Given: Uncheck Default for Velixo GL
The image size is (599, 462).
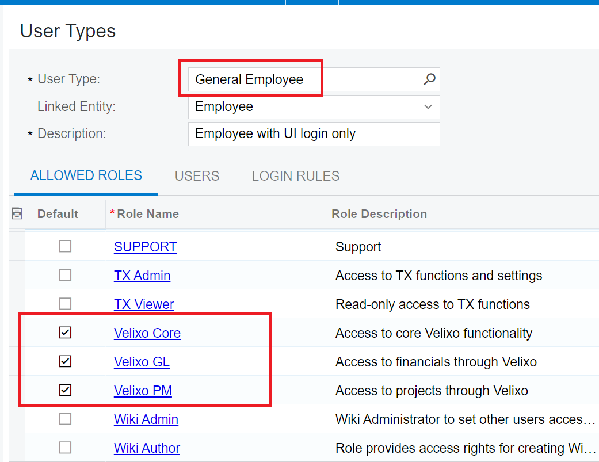Looking at the screenshot, I should [66, 361].
